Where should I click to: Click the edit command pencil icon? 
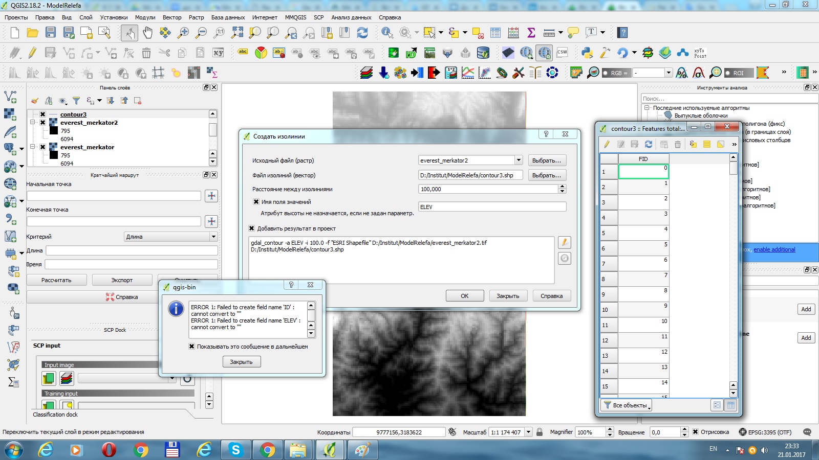(x=564, y=243)
